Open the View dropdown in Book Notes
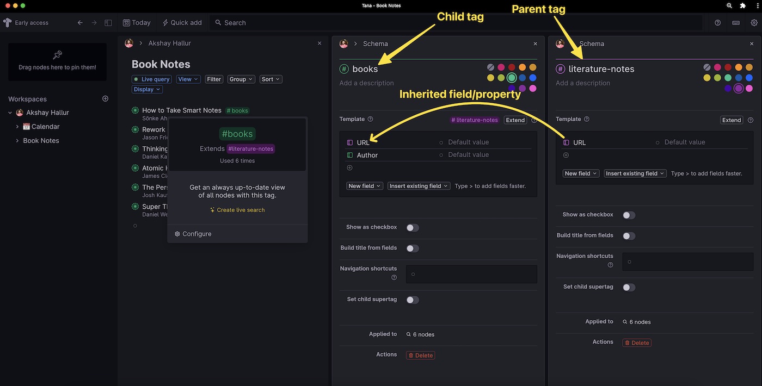 click(x=188, y=79)
